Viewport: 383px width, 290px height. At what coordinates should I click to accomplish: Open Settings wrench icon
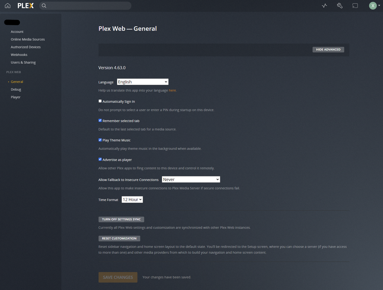(340, 6)
